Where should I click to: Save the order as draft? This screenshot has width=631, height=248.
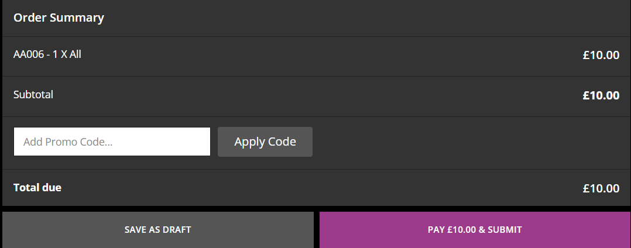pos(158,230)
